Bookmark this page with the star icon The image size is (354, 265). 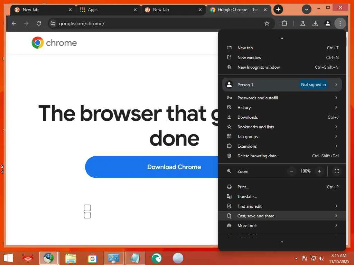click(267, 23)
